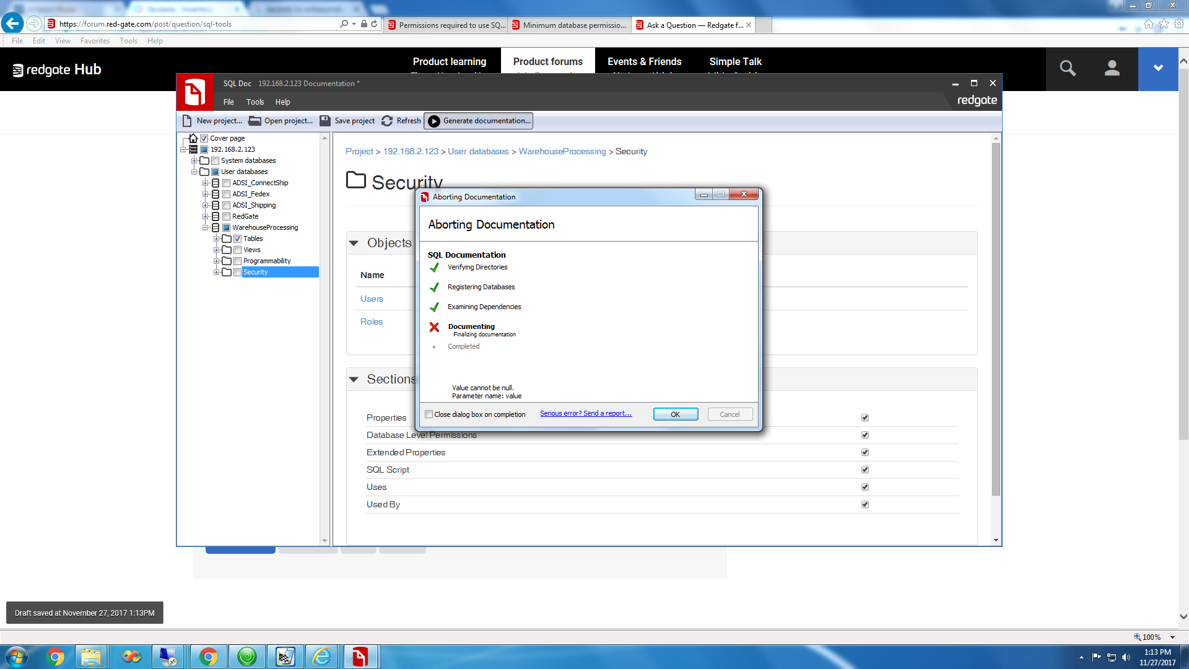Click the browser back arrow button

point(12,24)
